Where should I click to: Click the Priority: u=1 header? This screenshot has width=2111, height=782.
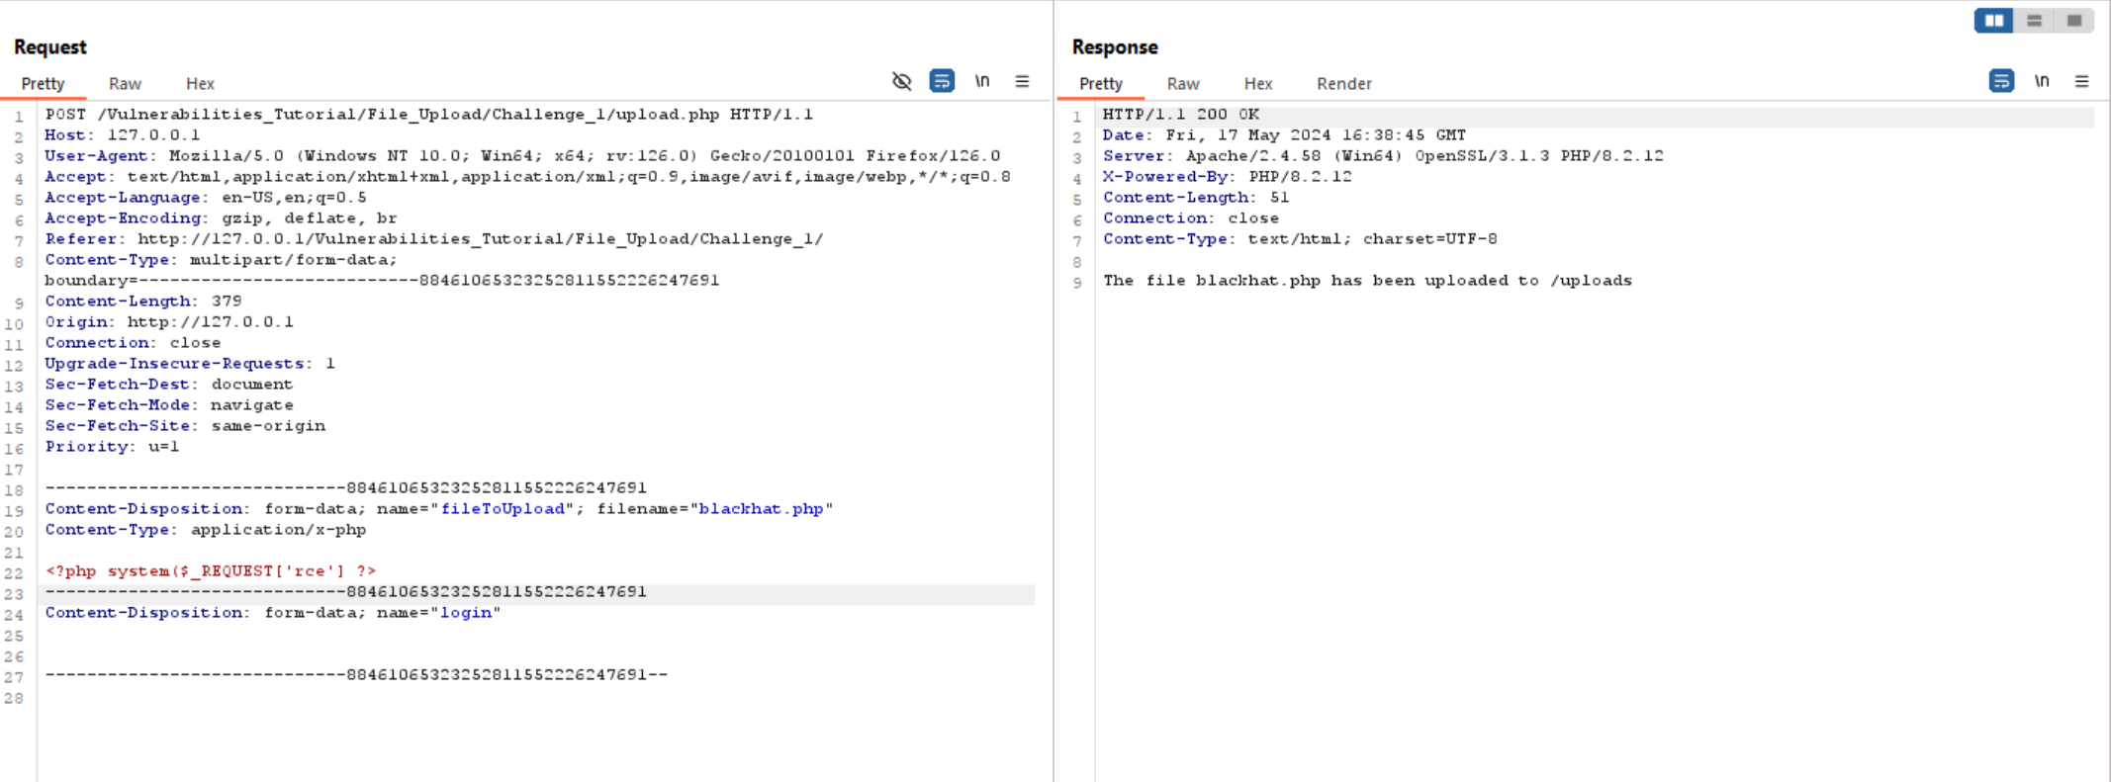(x=112, y=447)
